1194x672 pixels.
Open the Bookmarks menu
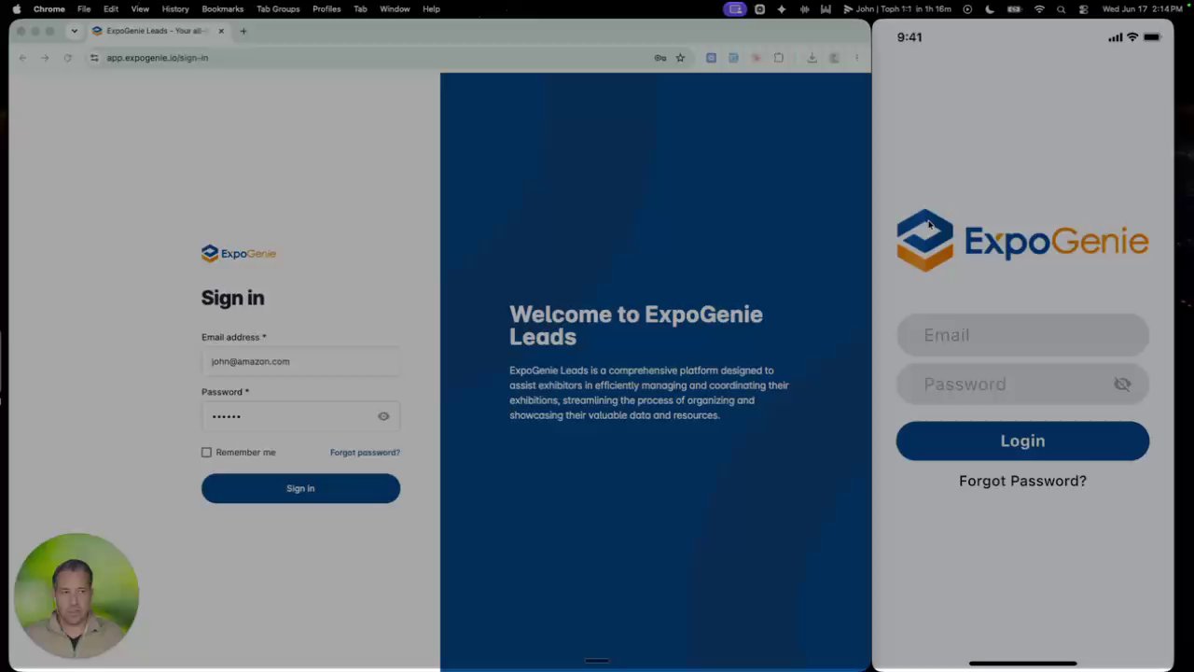pos(223,9)
